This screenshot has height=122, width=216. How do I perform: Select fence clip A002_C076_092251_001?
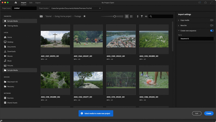point(121,80)
